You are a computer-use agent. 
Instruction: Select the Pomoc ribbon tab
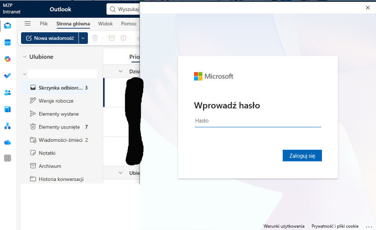pos(129,23)
